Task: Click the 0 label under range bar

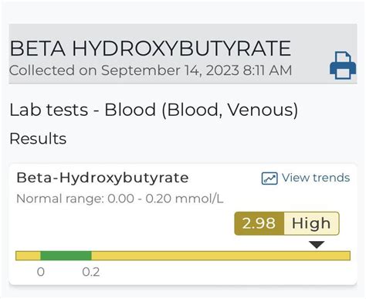Action: pos(41,272)
